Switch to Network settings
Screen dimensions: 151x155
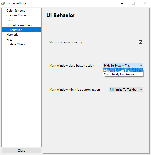pos(21,35)
